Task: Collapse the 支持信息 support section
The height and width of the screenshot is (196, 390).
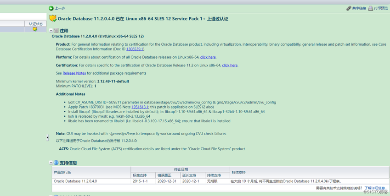Action: 51,163
